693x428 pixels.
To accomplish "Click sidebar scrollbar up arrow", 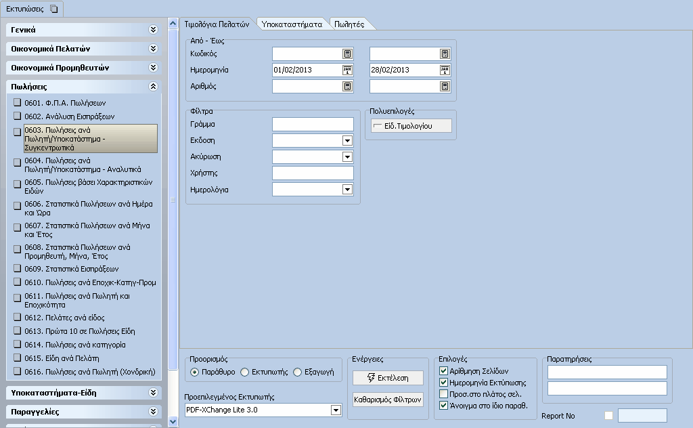I will [173, 24].
